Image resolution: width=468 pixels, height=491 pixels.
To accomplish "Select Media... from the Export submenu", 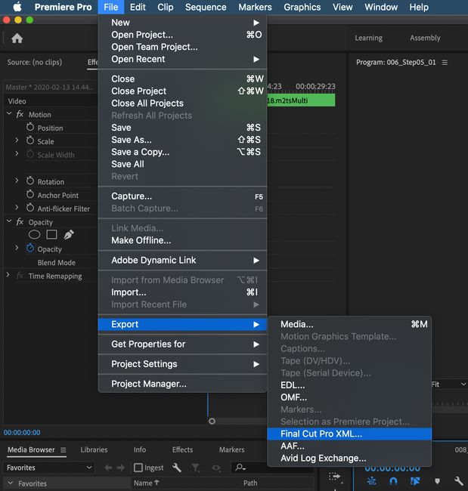I will click(297, 324).
